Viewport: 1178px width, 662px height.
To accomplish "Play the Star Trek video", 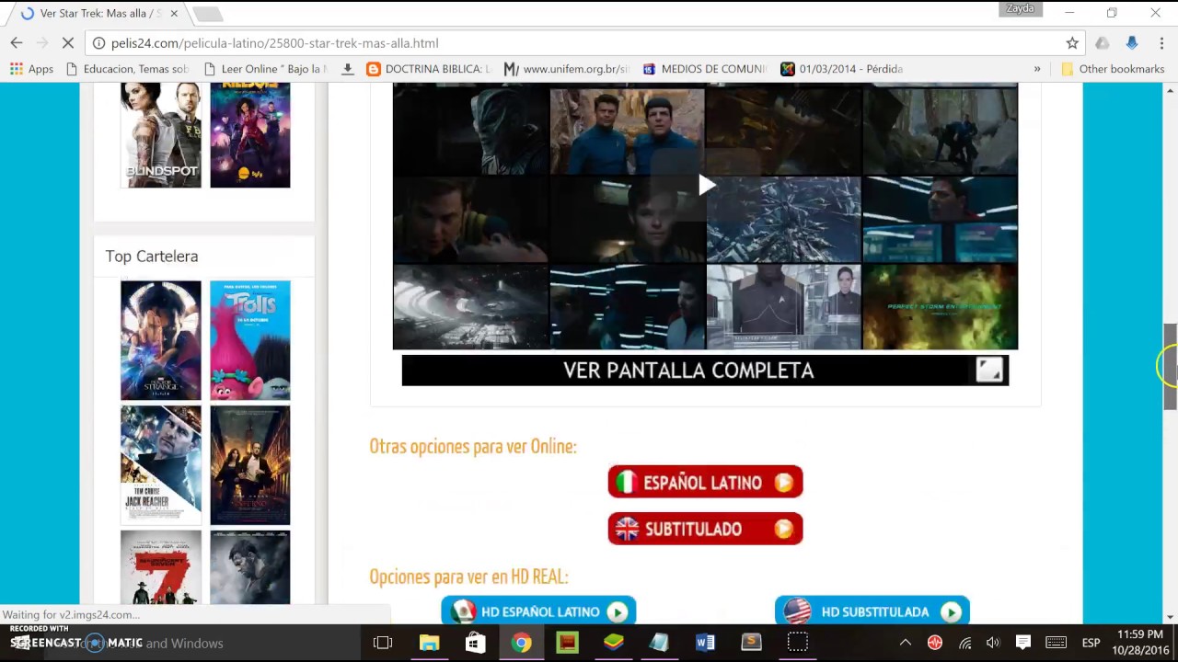I will [706, 185].
